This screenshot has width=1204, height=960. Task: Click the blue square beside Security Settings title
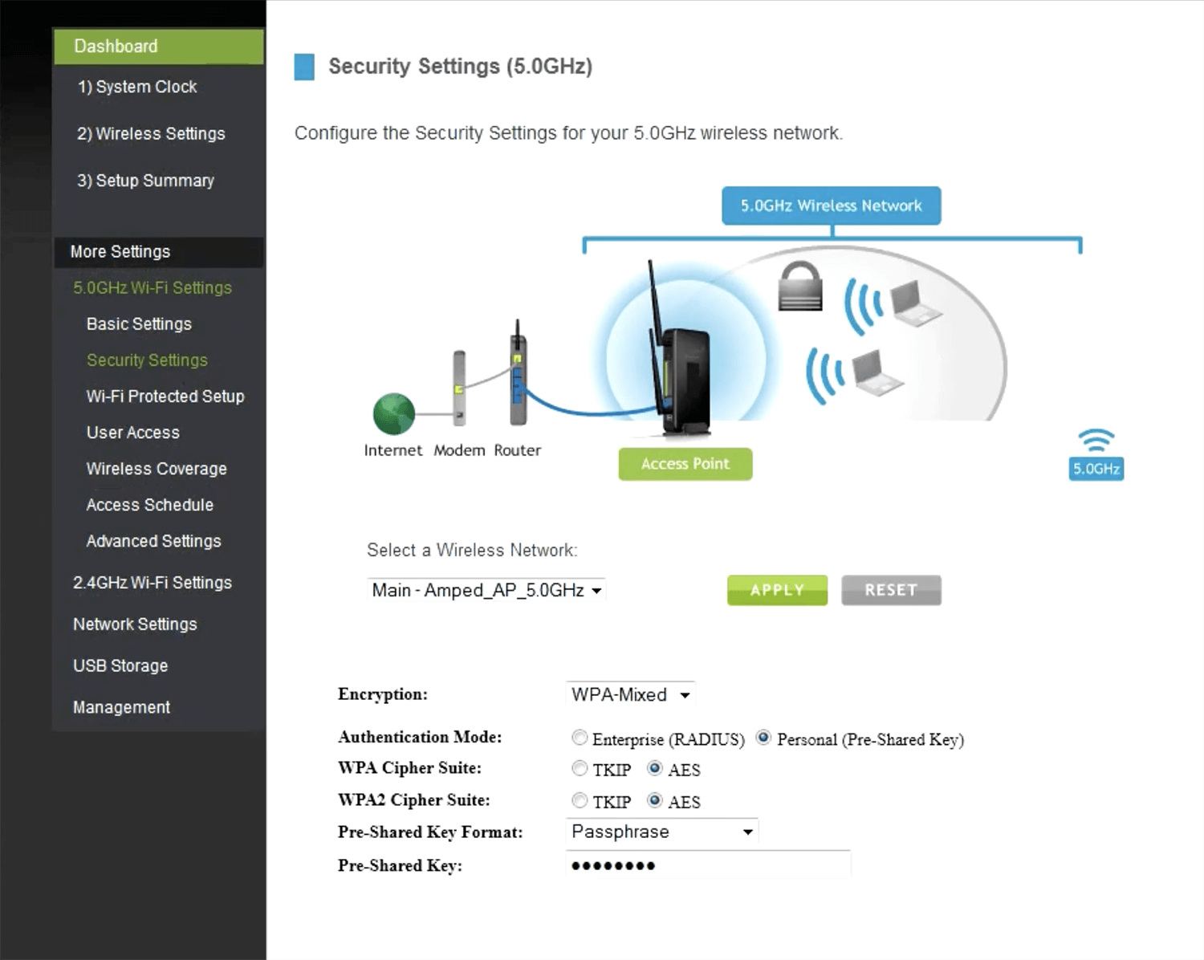[x=304, y=67]
